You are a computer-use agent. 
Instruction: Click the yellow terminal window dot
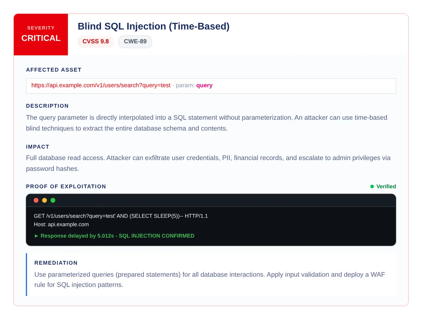tap(44, 200)
